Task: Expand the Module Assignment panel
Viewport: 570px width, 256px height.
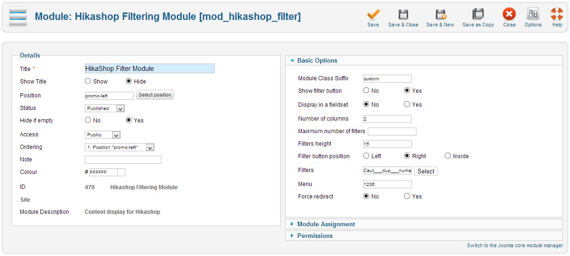Action: click(326, 224)
